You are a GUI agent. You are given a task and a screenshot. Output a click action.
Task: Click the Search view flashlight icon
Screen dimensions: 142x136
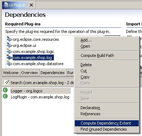click(6, 82)
